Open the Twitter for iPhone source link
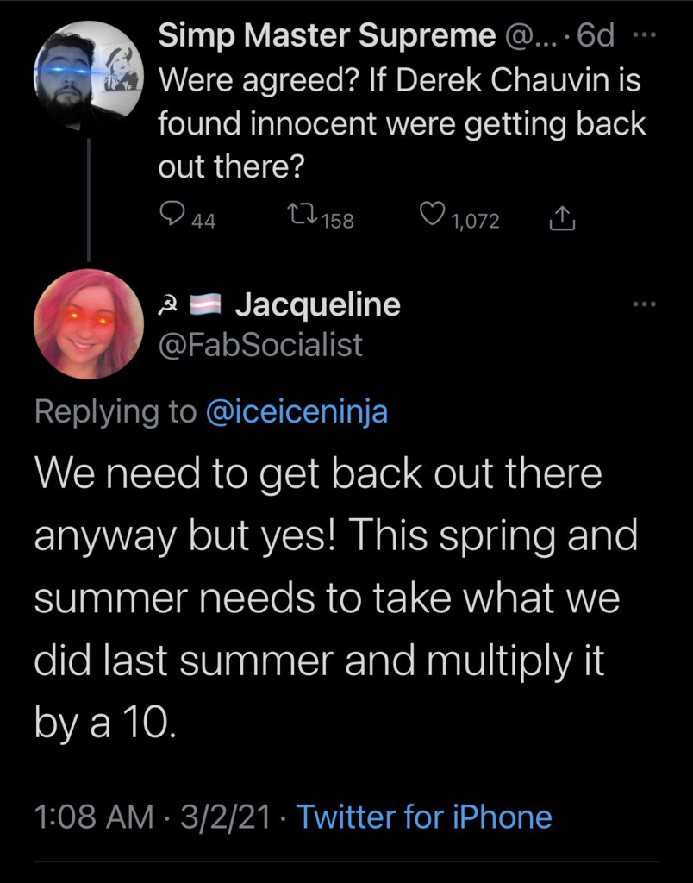This screenshot has width=693, height=883. tap(423, 816)
